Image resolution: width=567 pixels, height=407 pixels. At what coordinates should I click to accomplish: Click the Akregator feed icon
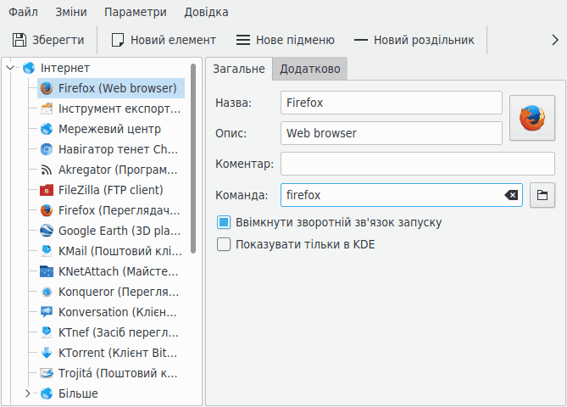click(47, 170)
